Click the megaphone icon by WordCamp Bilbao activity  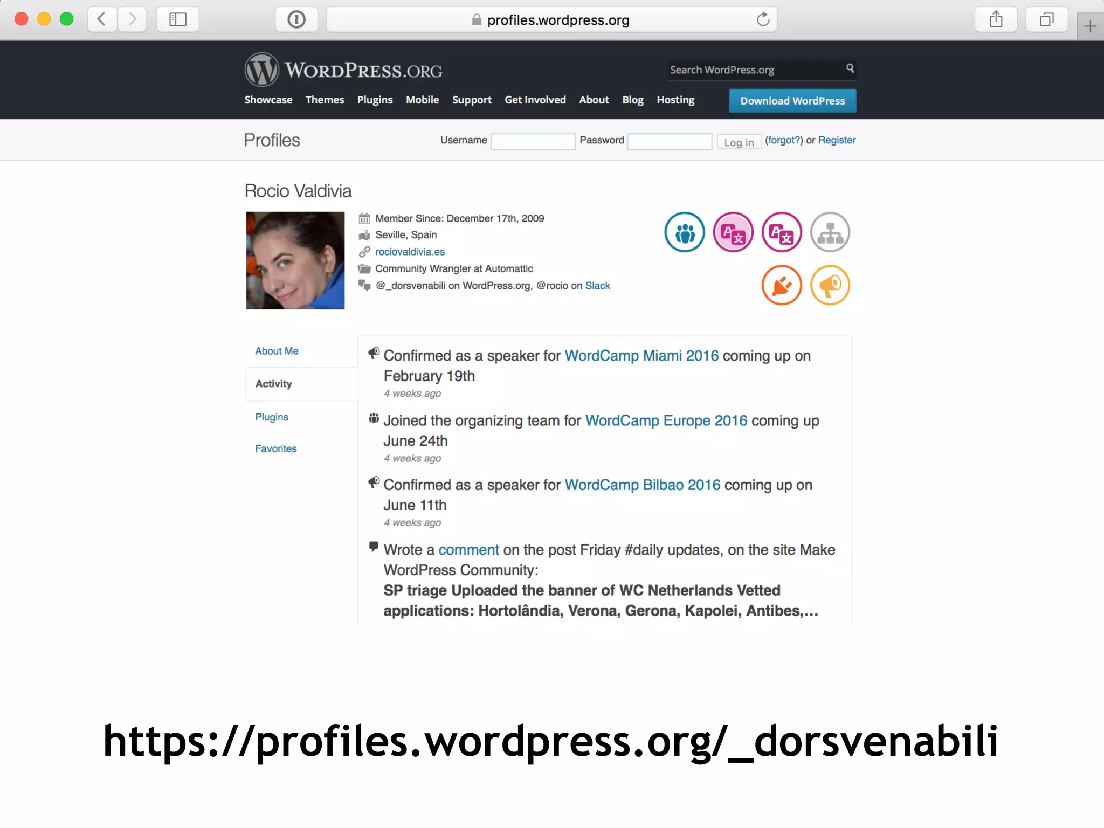(x=374, y=482)
